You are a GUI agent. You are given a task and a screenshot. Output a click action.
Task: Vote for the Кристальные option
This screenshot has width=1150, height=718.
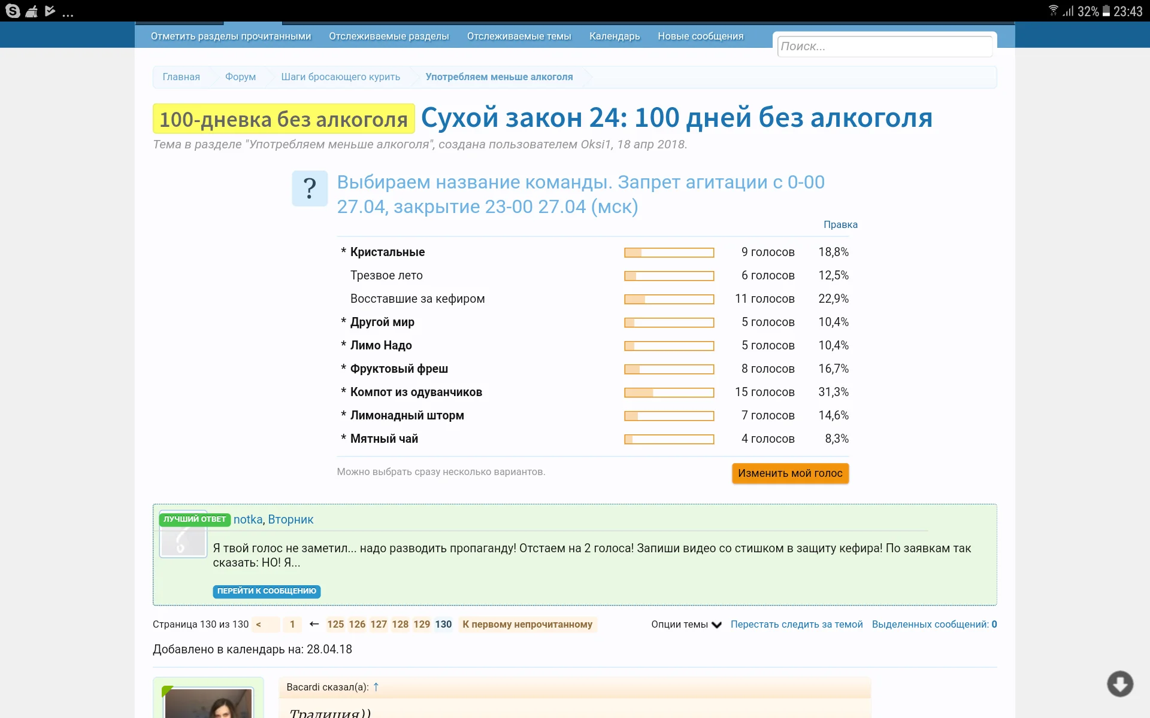pyautogui.click(x=386, y=252)
